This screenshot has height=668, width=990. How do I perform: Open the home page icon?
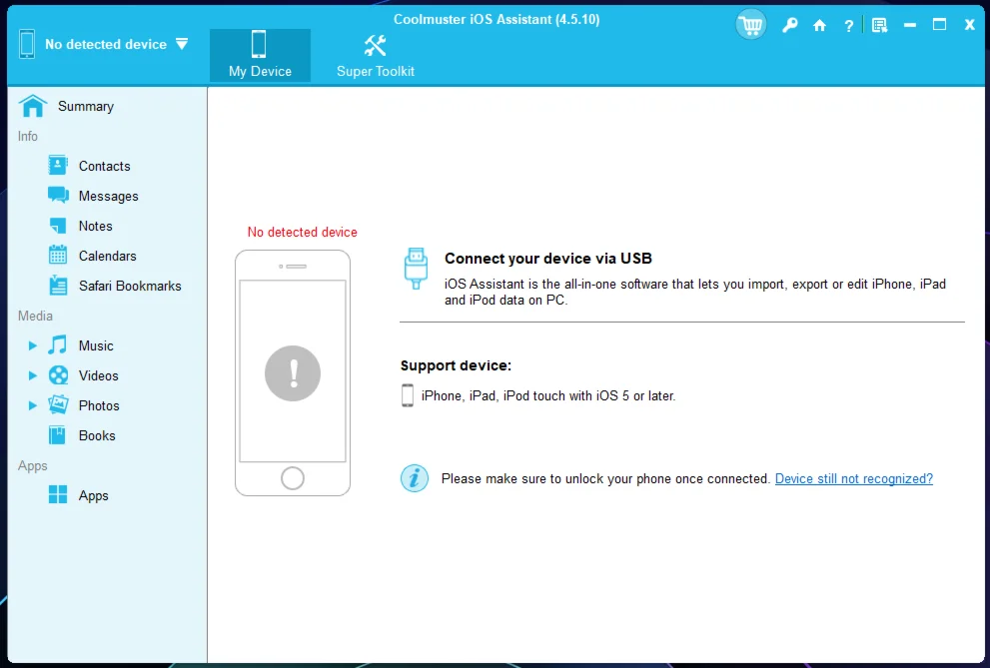pyautogui.click(x=819, y=25)
